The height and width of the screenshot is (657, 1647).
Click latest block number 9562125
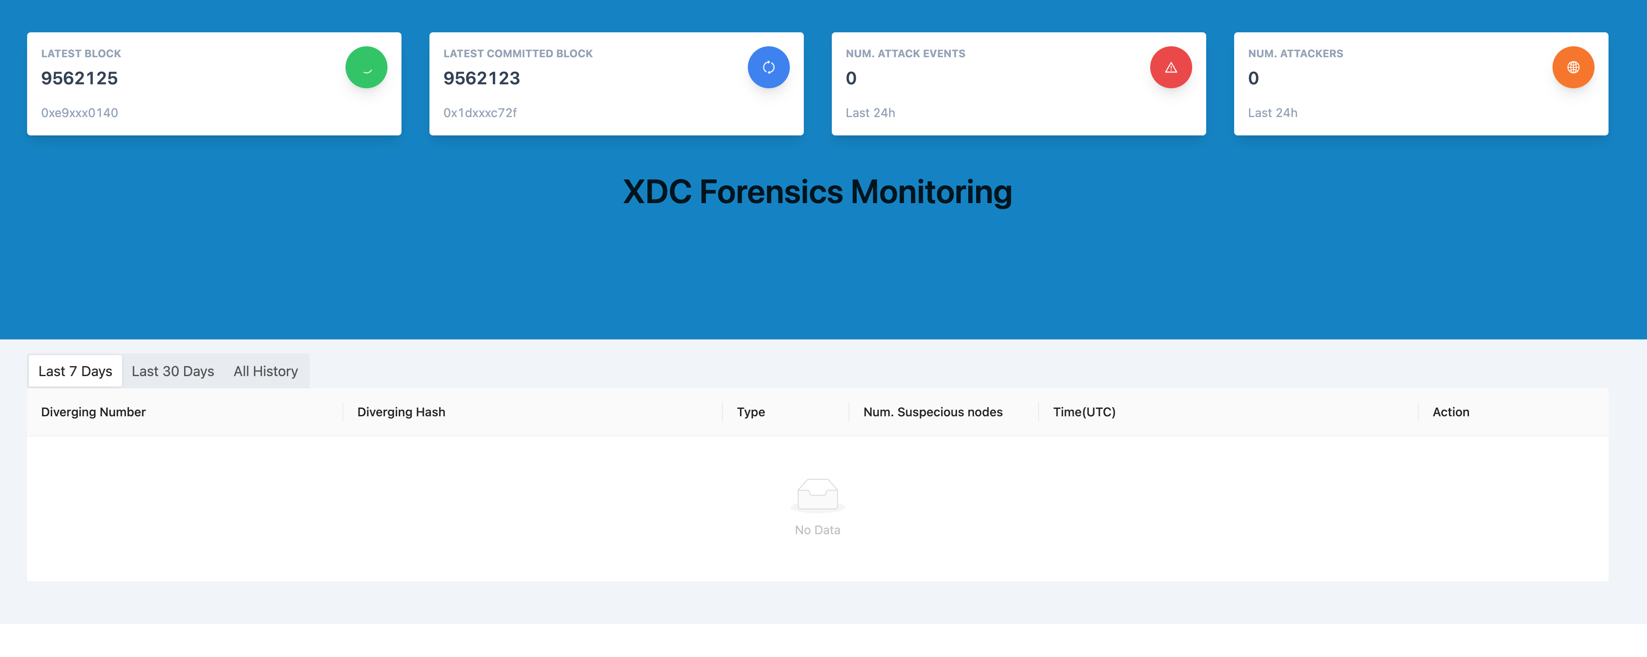point(79,79)
